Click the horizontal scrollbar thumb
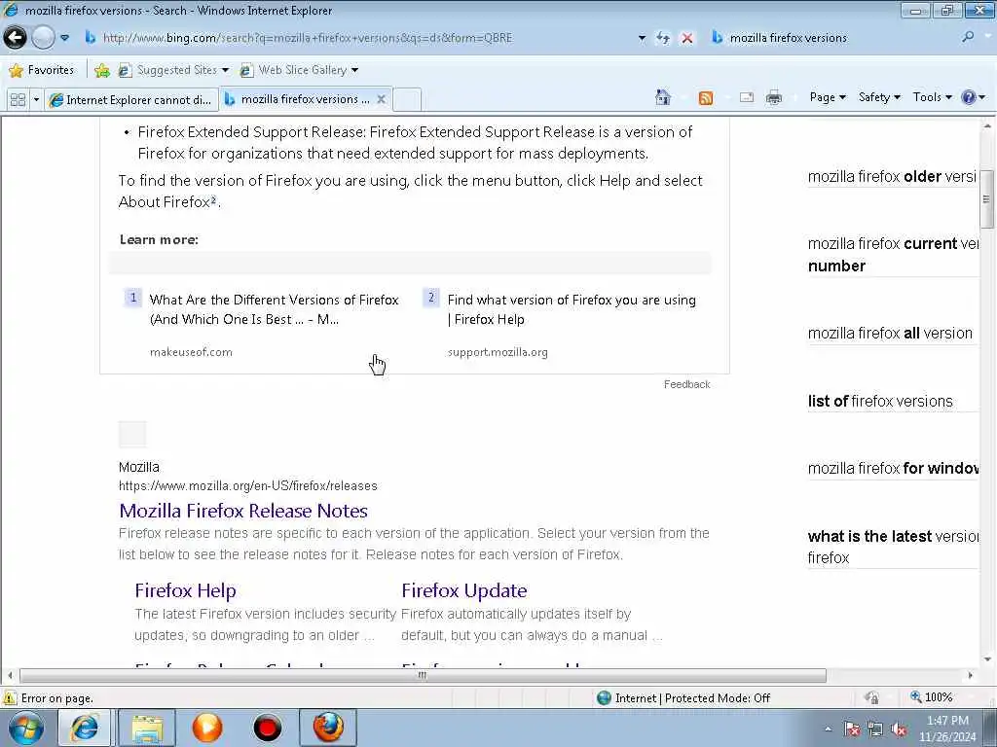997x747 pixels. pos(423,675)
